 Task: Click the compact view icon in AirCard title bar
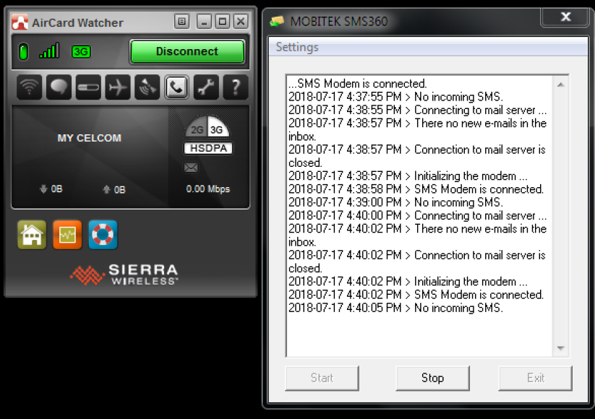click(x=181, y=22)
